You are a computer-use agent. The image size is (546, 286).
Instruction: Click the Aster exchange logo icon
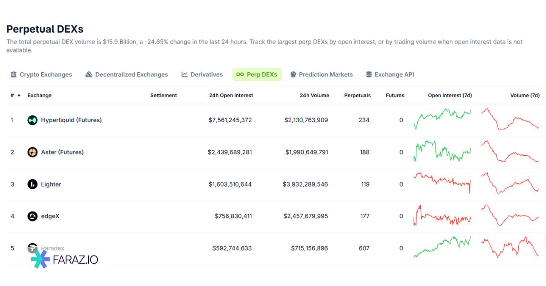(x=32, y=153)
